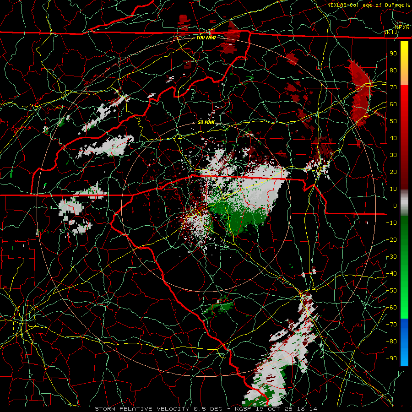412x412 pixels.
Task: Click the 100 NMI range ring label
Action: pyautogui.click(x=206, y=38)
